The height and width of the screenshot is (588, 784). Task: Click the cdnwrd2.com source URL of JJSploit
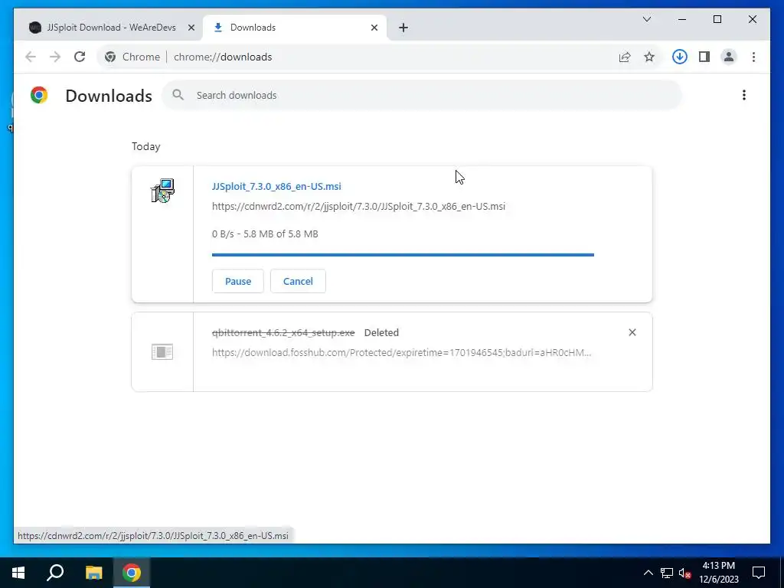[x=358, y=206]
